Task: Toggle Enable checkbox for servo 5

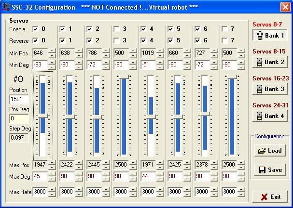Action: tap(170, 29)
